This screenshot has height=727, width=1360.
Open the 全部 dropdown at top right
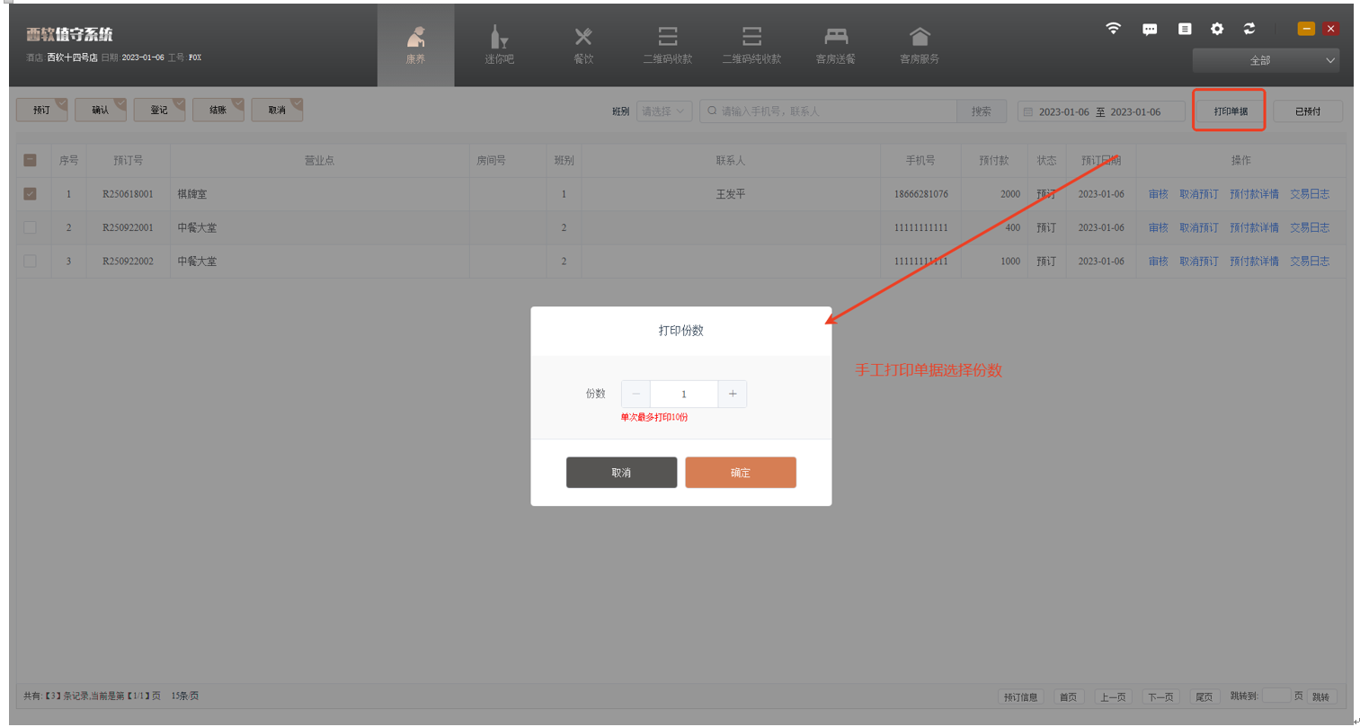tap(1266, 60)
